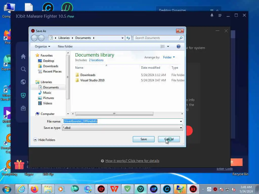Open the Windows Start button
Screen dimensions: 259x194
click(x=7, y=189)
